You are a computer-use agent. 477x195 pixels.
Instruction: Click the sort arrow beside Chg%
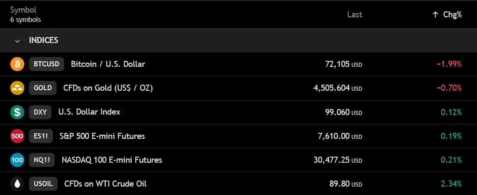click(x=435, y=14)
